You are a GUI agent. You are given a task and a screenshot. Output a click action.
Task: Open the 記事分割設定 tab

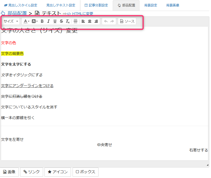click(x=96, y=5)
